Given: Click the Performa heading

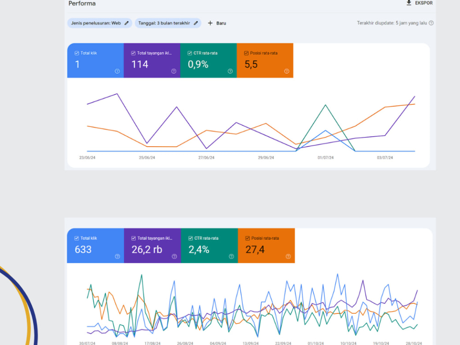Looking at the screenshot, I should (82, 4).
